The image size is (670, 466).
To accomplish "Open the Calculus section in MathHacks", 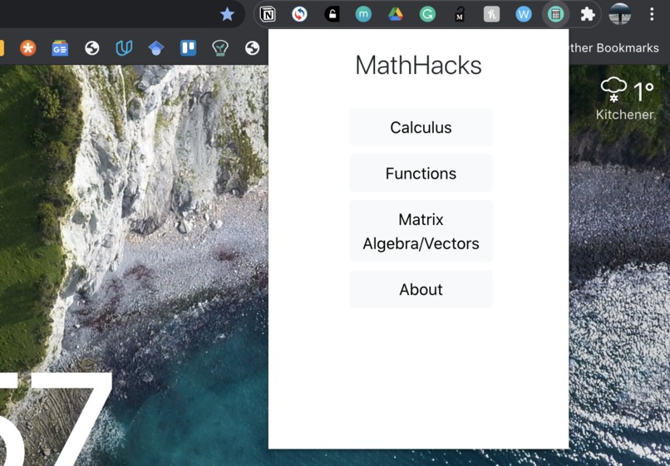I will [x=421, y=127].
